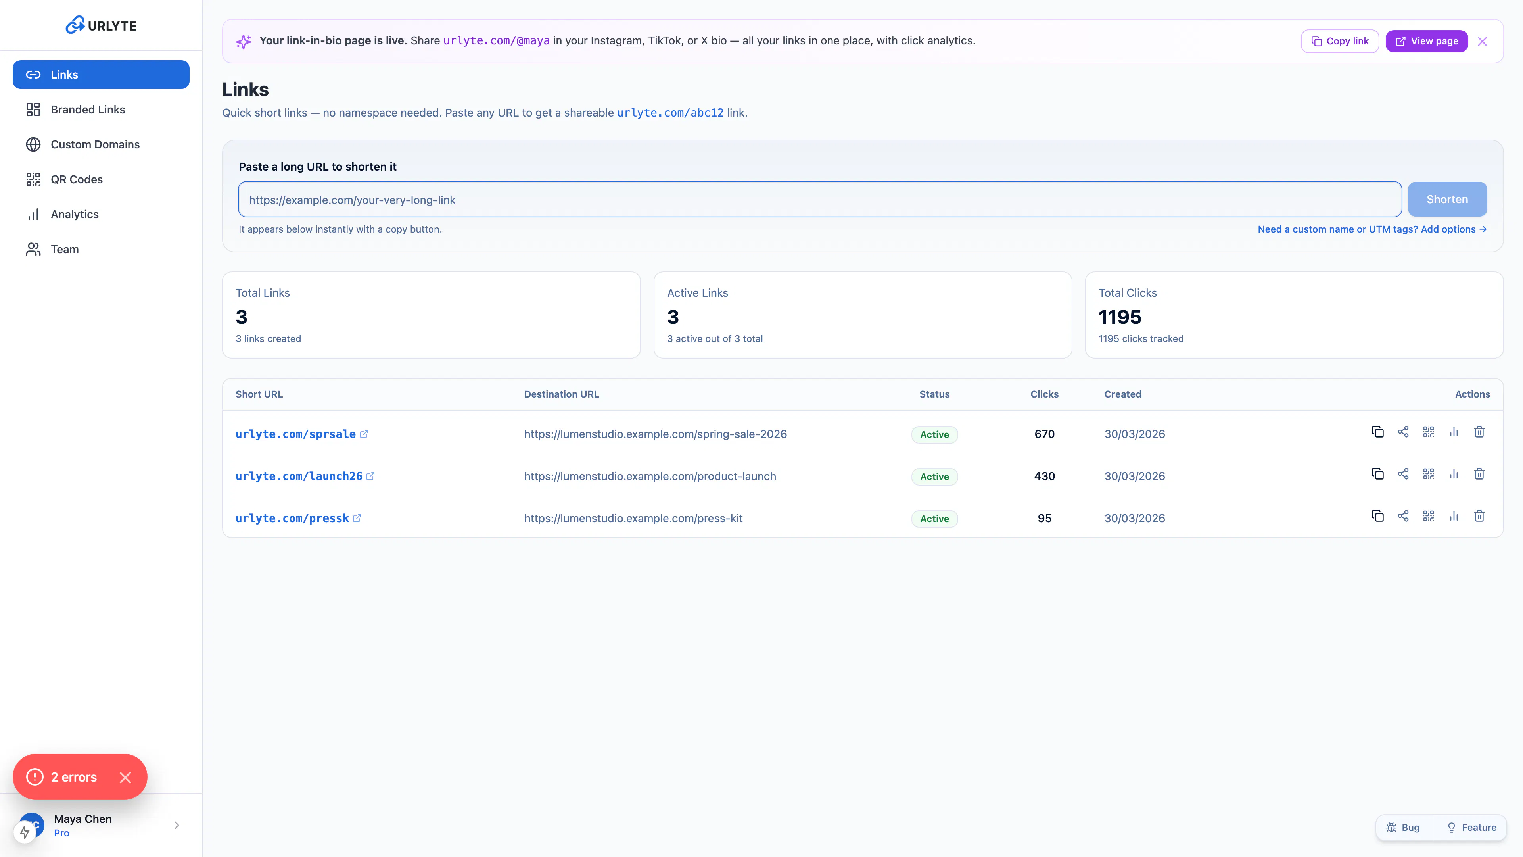Share the launch26 link
1523x857 pixels.
tap(1403, 475)
